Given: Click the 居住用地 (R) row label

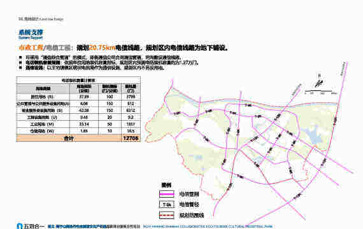Looking at the screenshot, I should [43, 97].
